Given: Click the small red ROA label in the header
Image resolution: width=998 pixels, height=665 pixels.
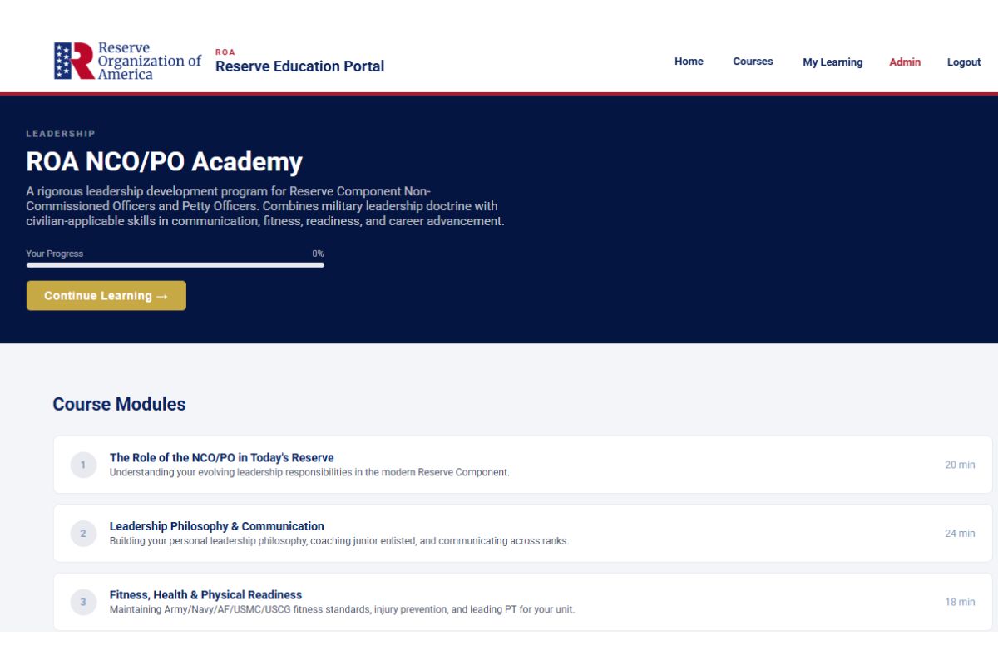Looking at the screenshot, I should pos(225,52).
